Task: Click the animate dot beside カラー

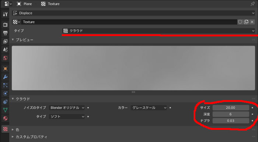Action: [170, 108]
